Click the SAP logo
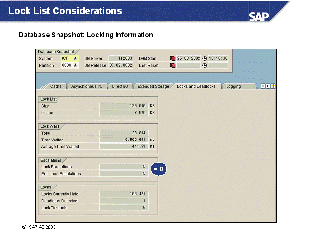The image size is (312, 233). coord(262,17)
